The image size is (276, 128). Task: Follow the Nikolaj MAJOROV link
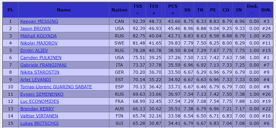point(39,43)
